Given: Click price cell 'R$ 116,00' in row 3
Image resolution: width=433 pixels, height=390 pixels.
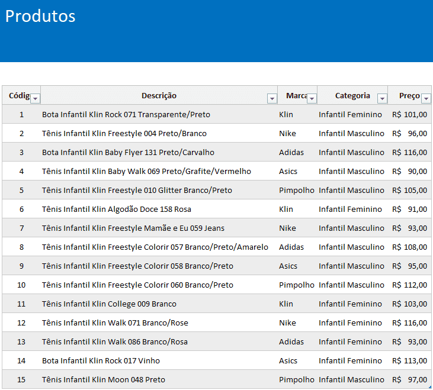Looking at the screenshot, I should click(410, 152).
